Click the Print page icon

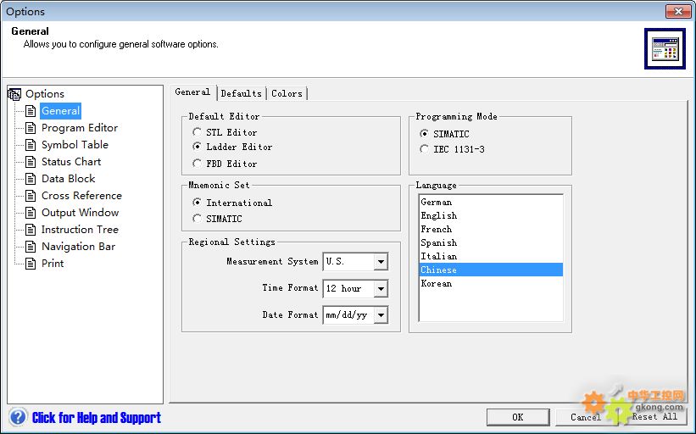pyautogui.click(x=31, y=264)
